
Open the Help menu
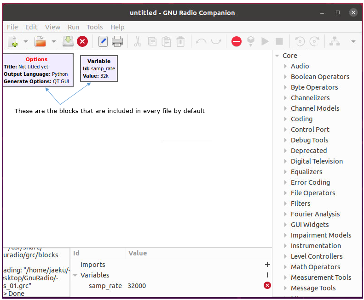tap(117, 27)
